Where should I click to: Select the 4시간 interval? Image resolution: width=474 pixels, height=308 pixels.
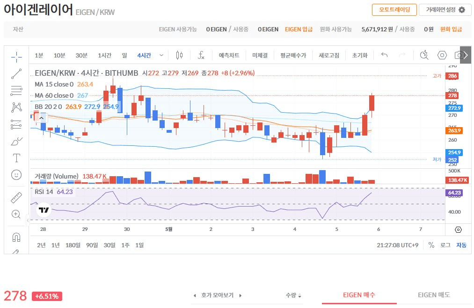[144, 55]
